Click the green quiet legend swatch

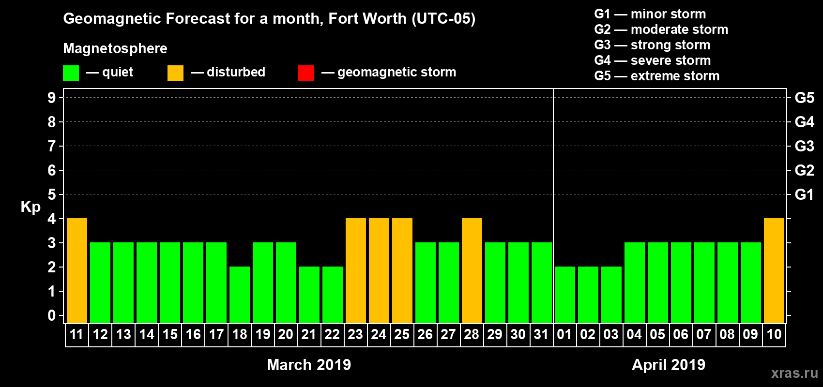pyautogui.click(x=71, y=73)
